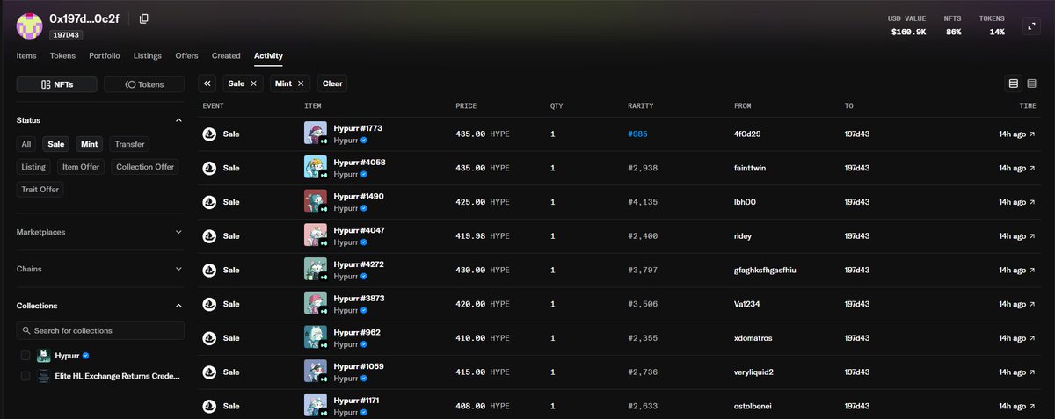The height and width of the screenshot is (419, 1055).
Task: Open Hypurr #3873 thumbnail
Action: click(316, 303)
